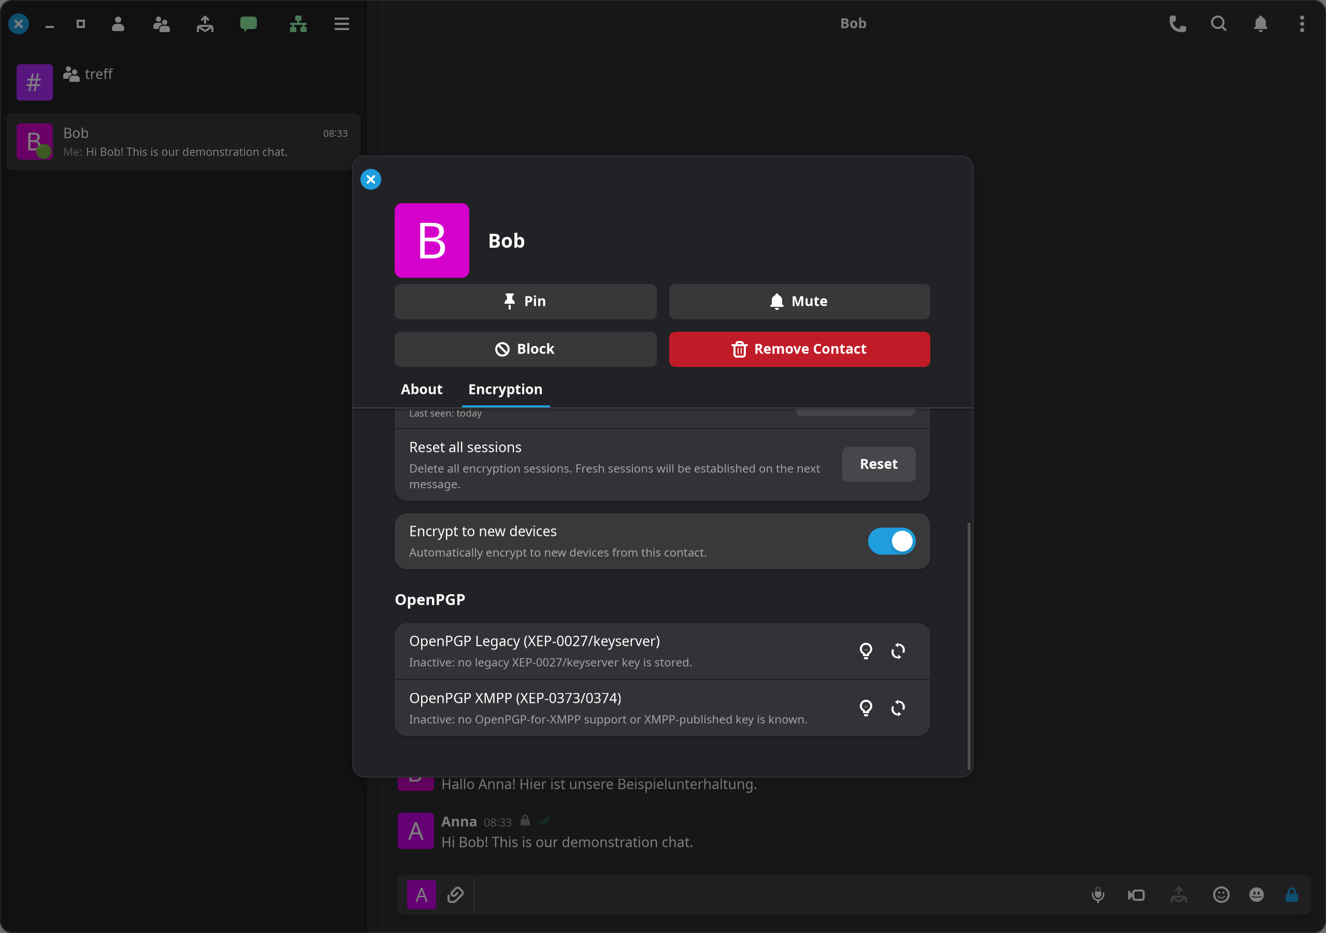
Task: Click refresh icon for OpenPGP Legacy row
Action: pyautogui.click(x=898, y=651)
